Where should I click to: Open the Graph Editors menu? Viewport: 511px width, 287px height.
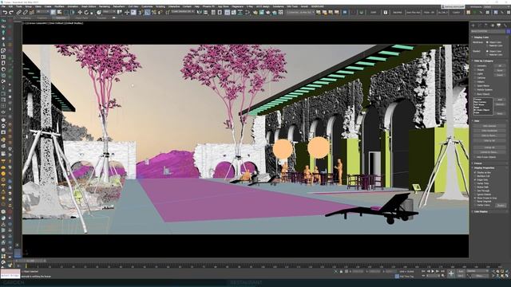coord(89,6)
